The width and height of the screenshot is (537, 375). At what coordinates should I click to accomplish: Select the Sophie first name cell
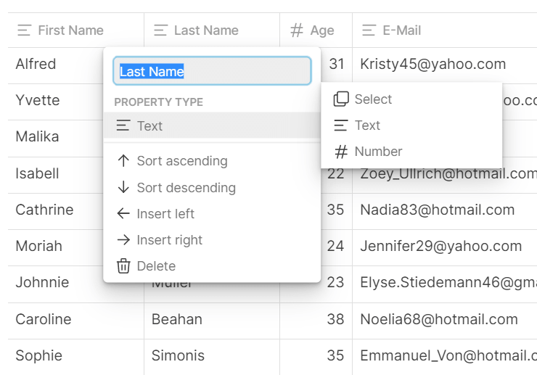39,355
